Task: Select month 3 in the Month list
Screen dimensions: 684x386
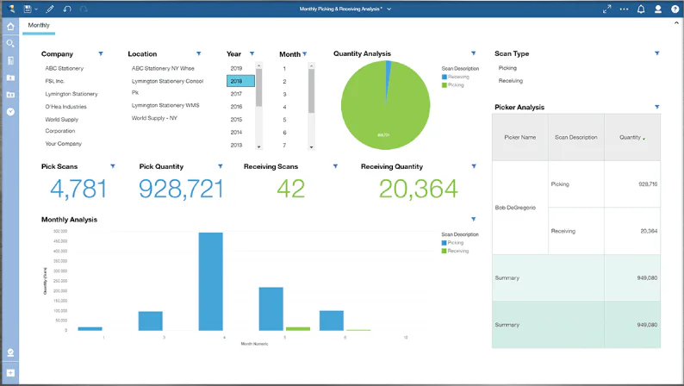Action: tap(284, 94)
